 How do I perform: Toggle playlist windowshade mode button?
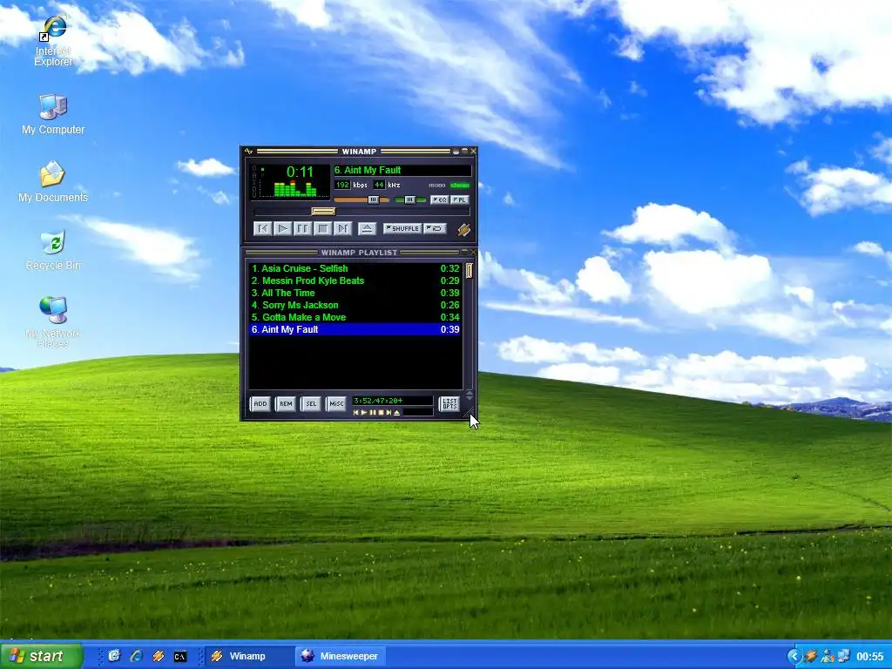pos(465,253)
